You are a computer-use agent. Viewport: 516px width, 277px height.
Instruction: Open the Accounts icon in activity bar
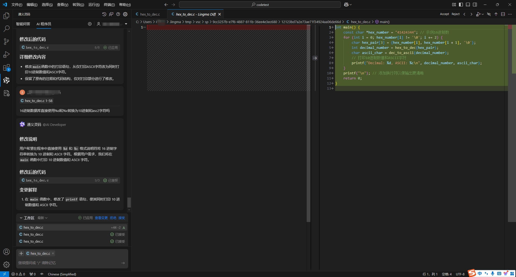coord(6,252)
